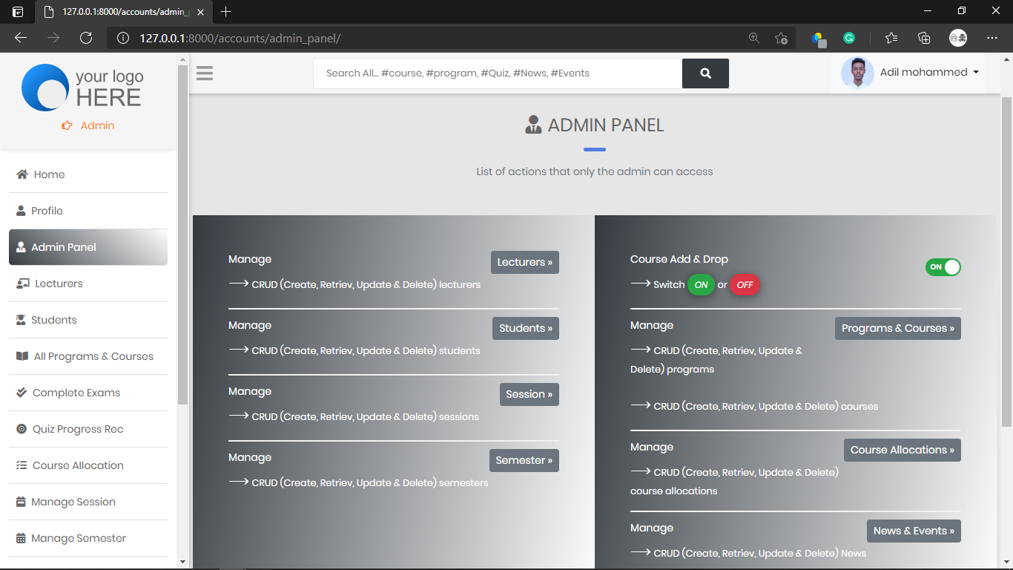The width and height of the screenshot is (1013, 570).
Task: Click the browser profile avatar icon
Action: pyautogui.click(x=958, y=38)
